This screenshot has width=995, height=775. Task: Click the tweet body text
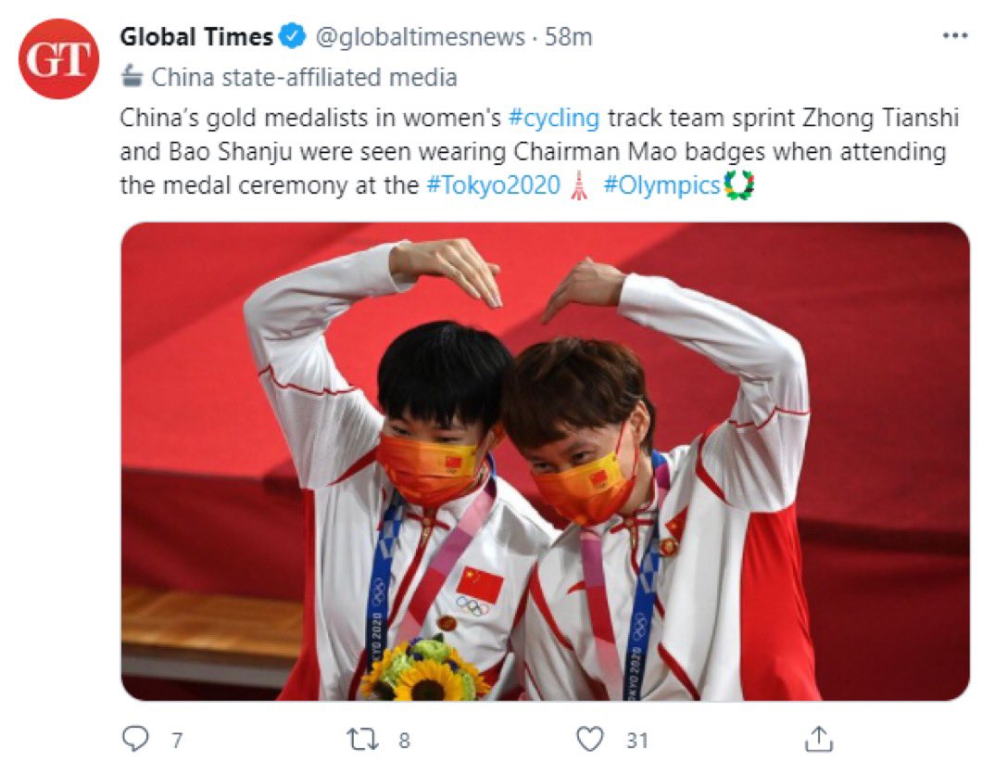coord(539,152)
